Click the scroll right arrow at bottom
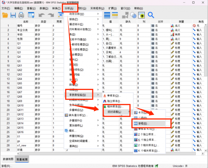This screenshot has height=168, width=208. [x=202, y=154]
